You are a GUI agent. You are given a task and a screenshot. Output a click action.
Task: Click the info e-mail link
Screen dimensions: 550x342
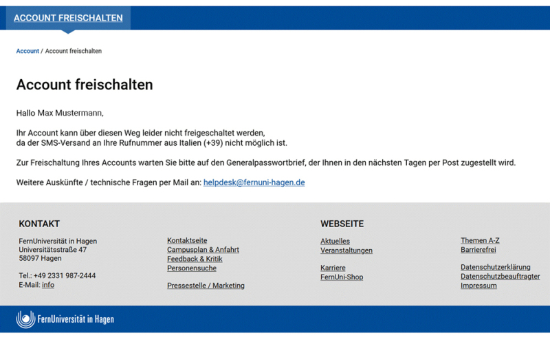click(x=48, y=285)
